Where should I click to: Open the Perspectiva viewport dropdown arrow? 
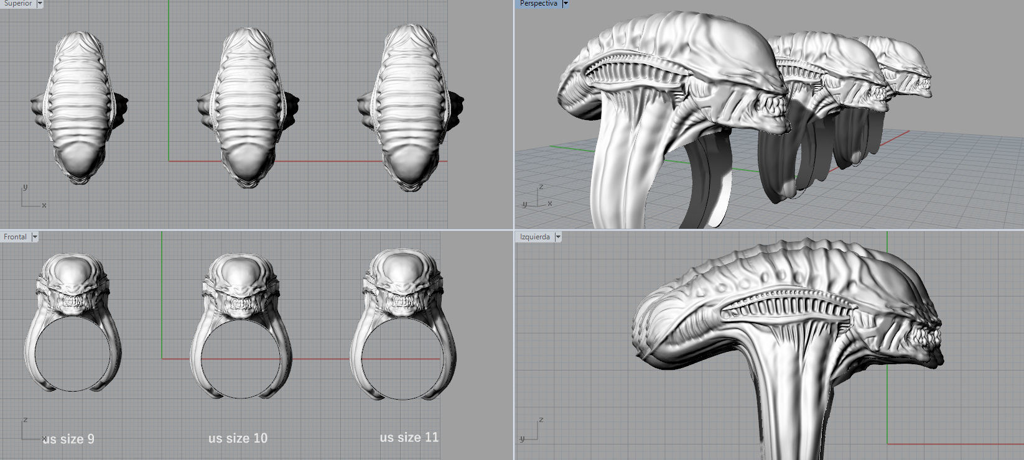pos(566,4)
